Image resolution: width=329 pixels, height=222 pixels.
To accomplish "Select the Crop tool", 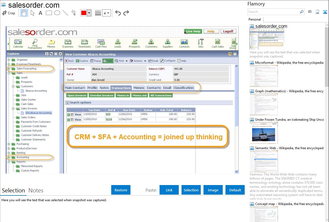I will pos(9,13).
